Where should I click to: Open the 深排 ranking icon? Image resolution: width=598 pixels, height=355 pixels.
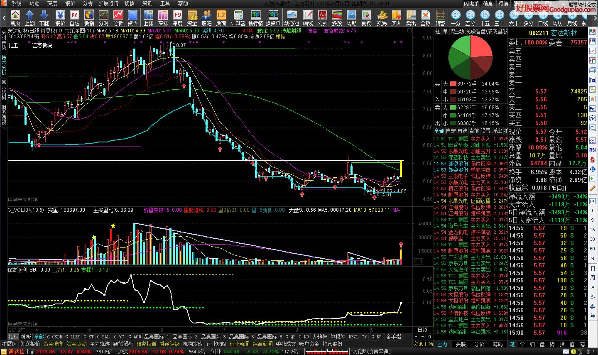point(163,18)
